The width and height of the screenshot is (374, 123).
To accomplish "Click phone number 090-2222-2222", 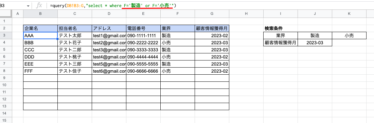I will click(143, 43).
